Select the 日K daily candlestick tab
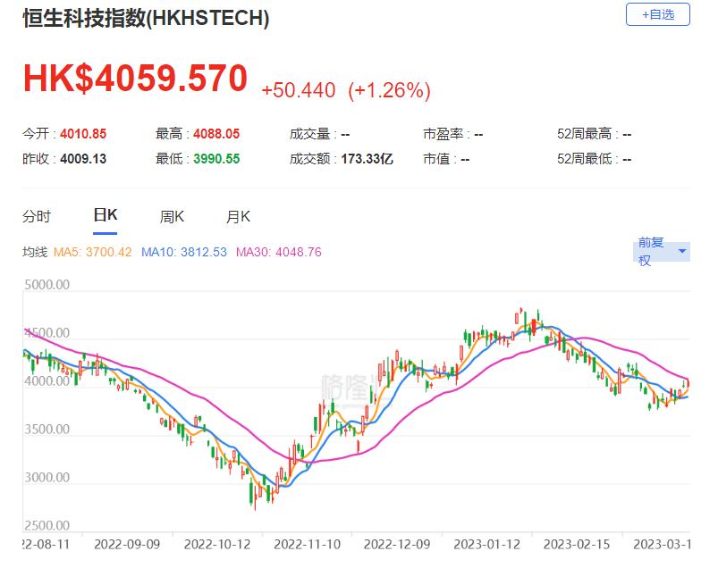The height and width of the screenshot is (568, 718). (x=105, y=215)
